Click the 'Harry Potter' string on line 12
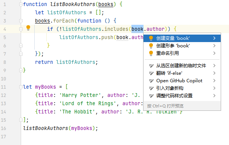 click(x=80, y=95)
